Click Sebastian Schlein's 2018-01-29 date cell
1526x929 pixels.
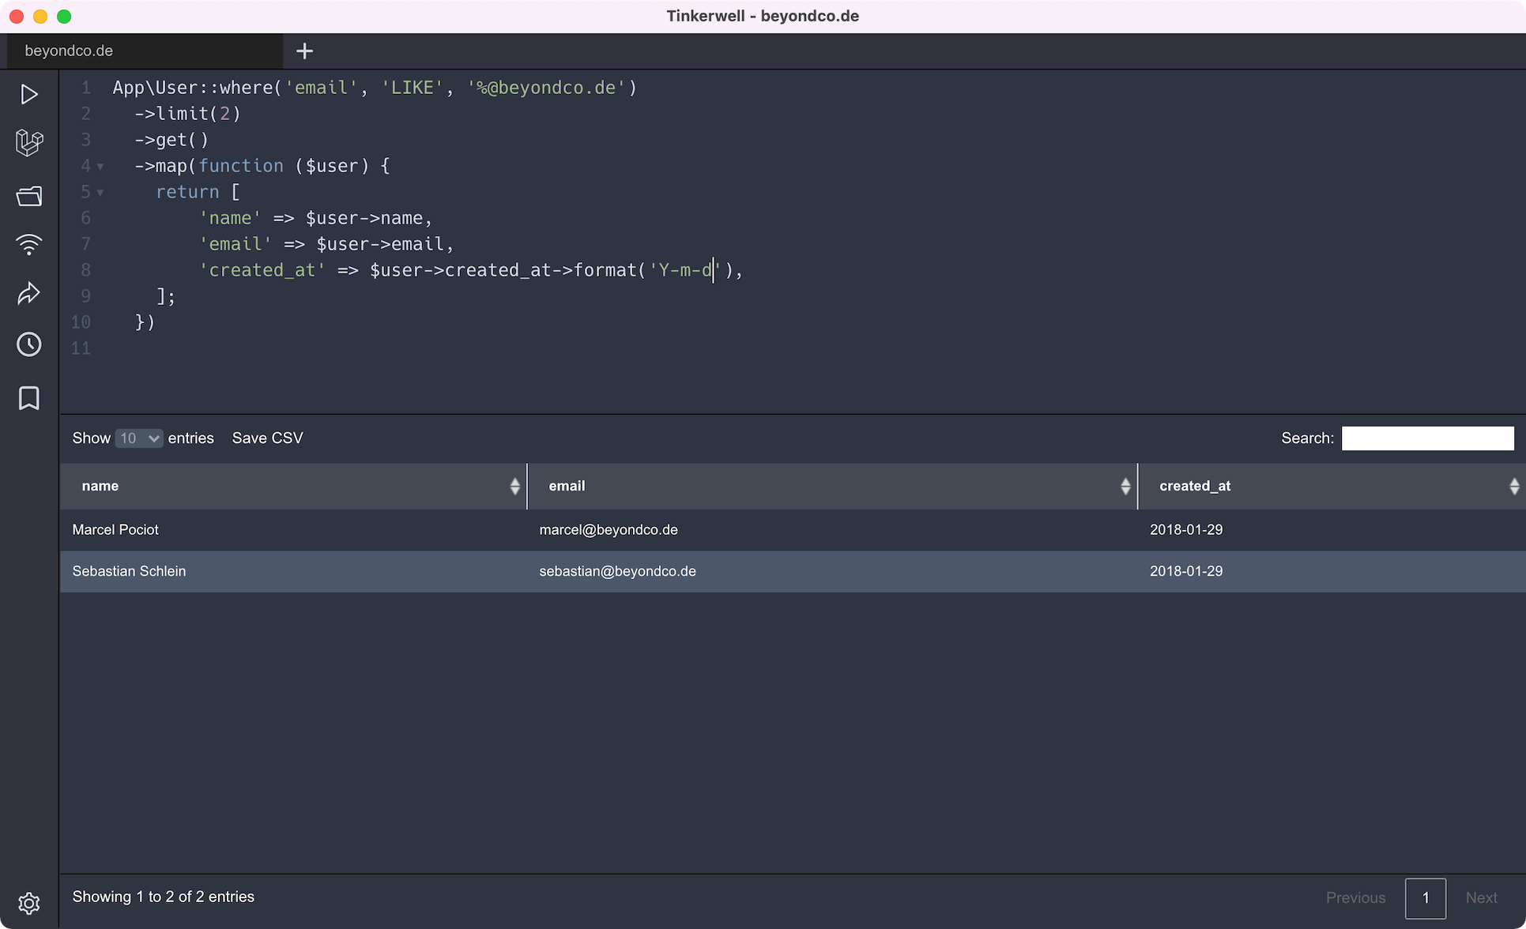[1332, 571]
